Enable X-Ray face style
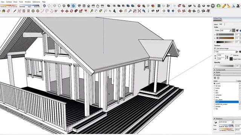Viewport: 241px width, 135px height. [x=44, y=6]
